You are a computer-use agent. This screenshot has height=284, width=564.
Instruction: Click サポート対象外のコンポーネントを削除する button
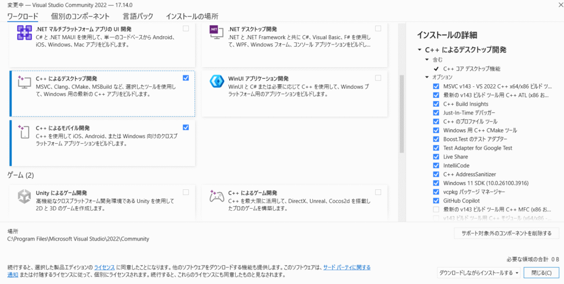(x=507, y=233)
